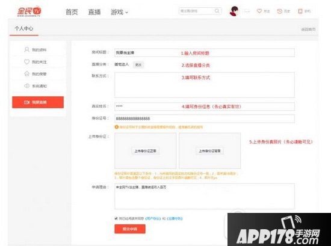This screenshot has height=246, width=331.
Task: Click the ID number field with 8888
Action: pos(205,118)
